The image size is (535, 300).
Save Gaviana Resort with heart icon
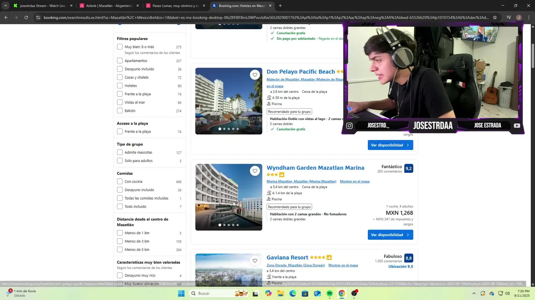click(x=255, y=261)
